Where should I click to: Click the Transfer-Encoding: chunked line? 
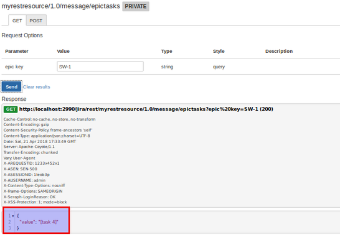(x=31, y=152)
